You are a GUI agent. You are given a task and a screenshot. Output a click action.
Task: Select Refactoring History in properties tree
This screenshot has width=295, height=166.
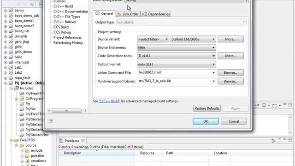(x=68, y=42)
